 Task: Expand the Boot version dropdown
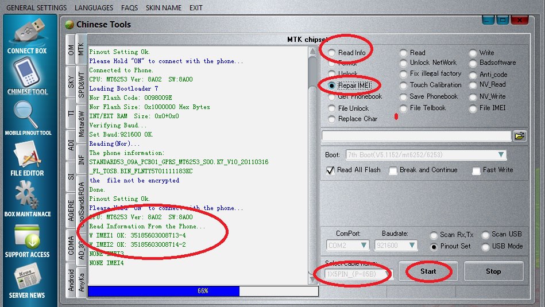[x=501, y=154]
